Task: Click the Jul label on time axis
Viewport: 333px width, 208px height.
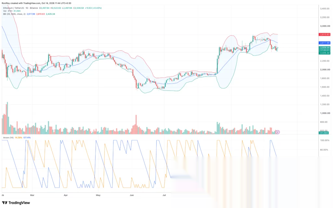Action: (164, 195)
